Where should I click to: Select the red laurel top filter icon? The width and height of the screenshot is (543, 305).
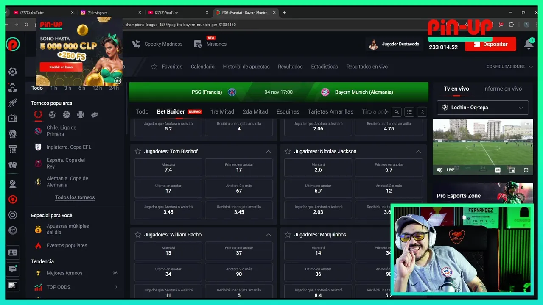click(x=38, y=114)
